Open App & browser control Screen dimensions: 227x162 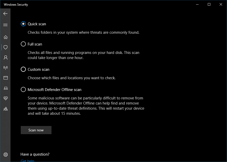5,78
